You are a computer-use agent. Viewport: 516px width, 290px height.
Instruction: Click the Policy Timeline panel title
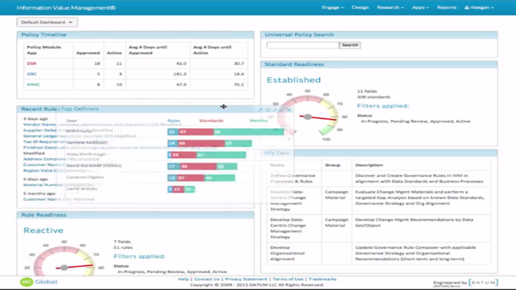pyautogui.click(x=44, y=34)
